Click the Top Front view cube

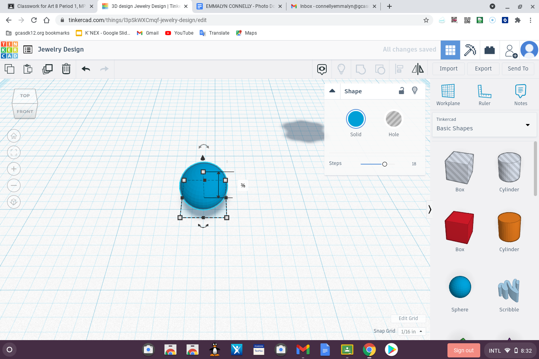[24, 103]
